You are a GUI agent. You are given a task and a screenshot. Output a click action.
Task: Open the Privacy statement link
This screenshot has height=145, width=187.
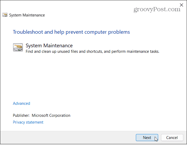[x=28, y=122]
